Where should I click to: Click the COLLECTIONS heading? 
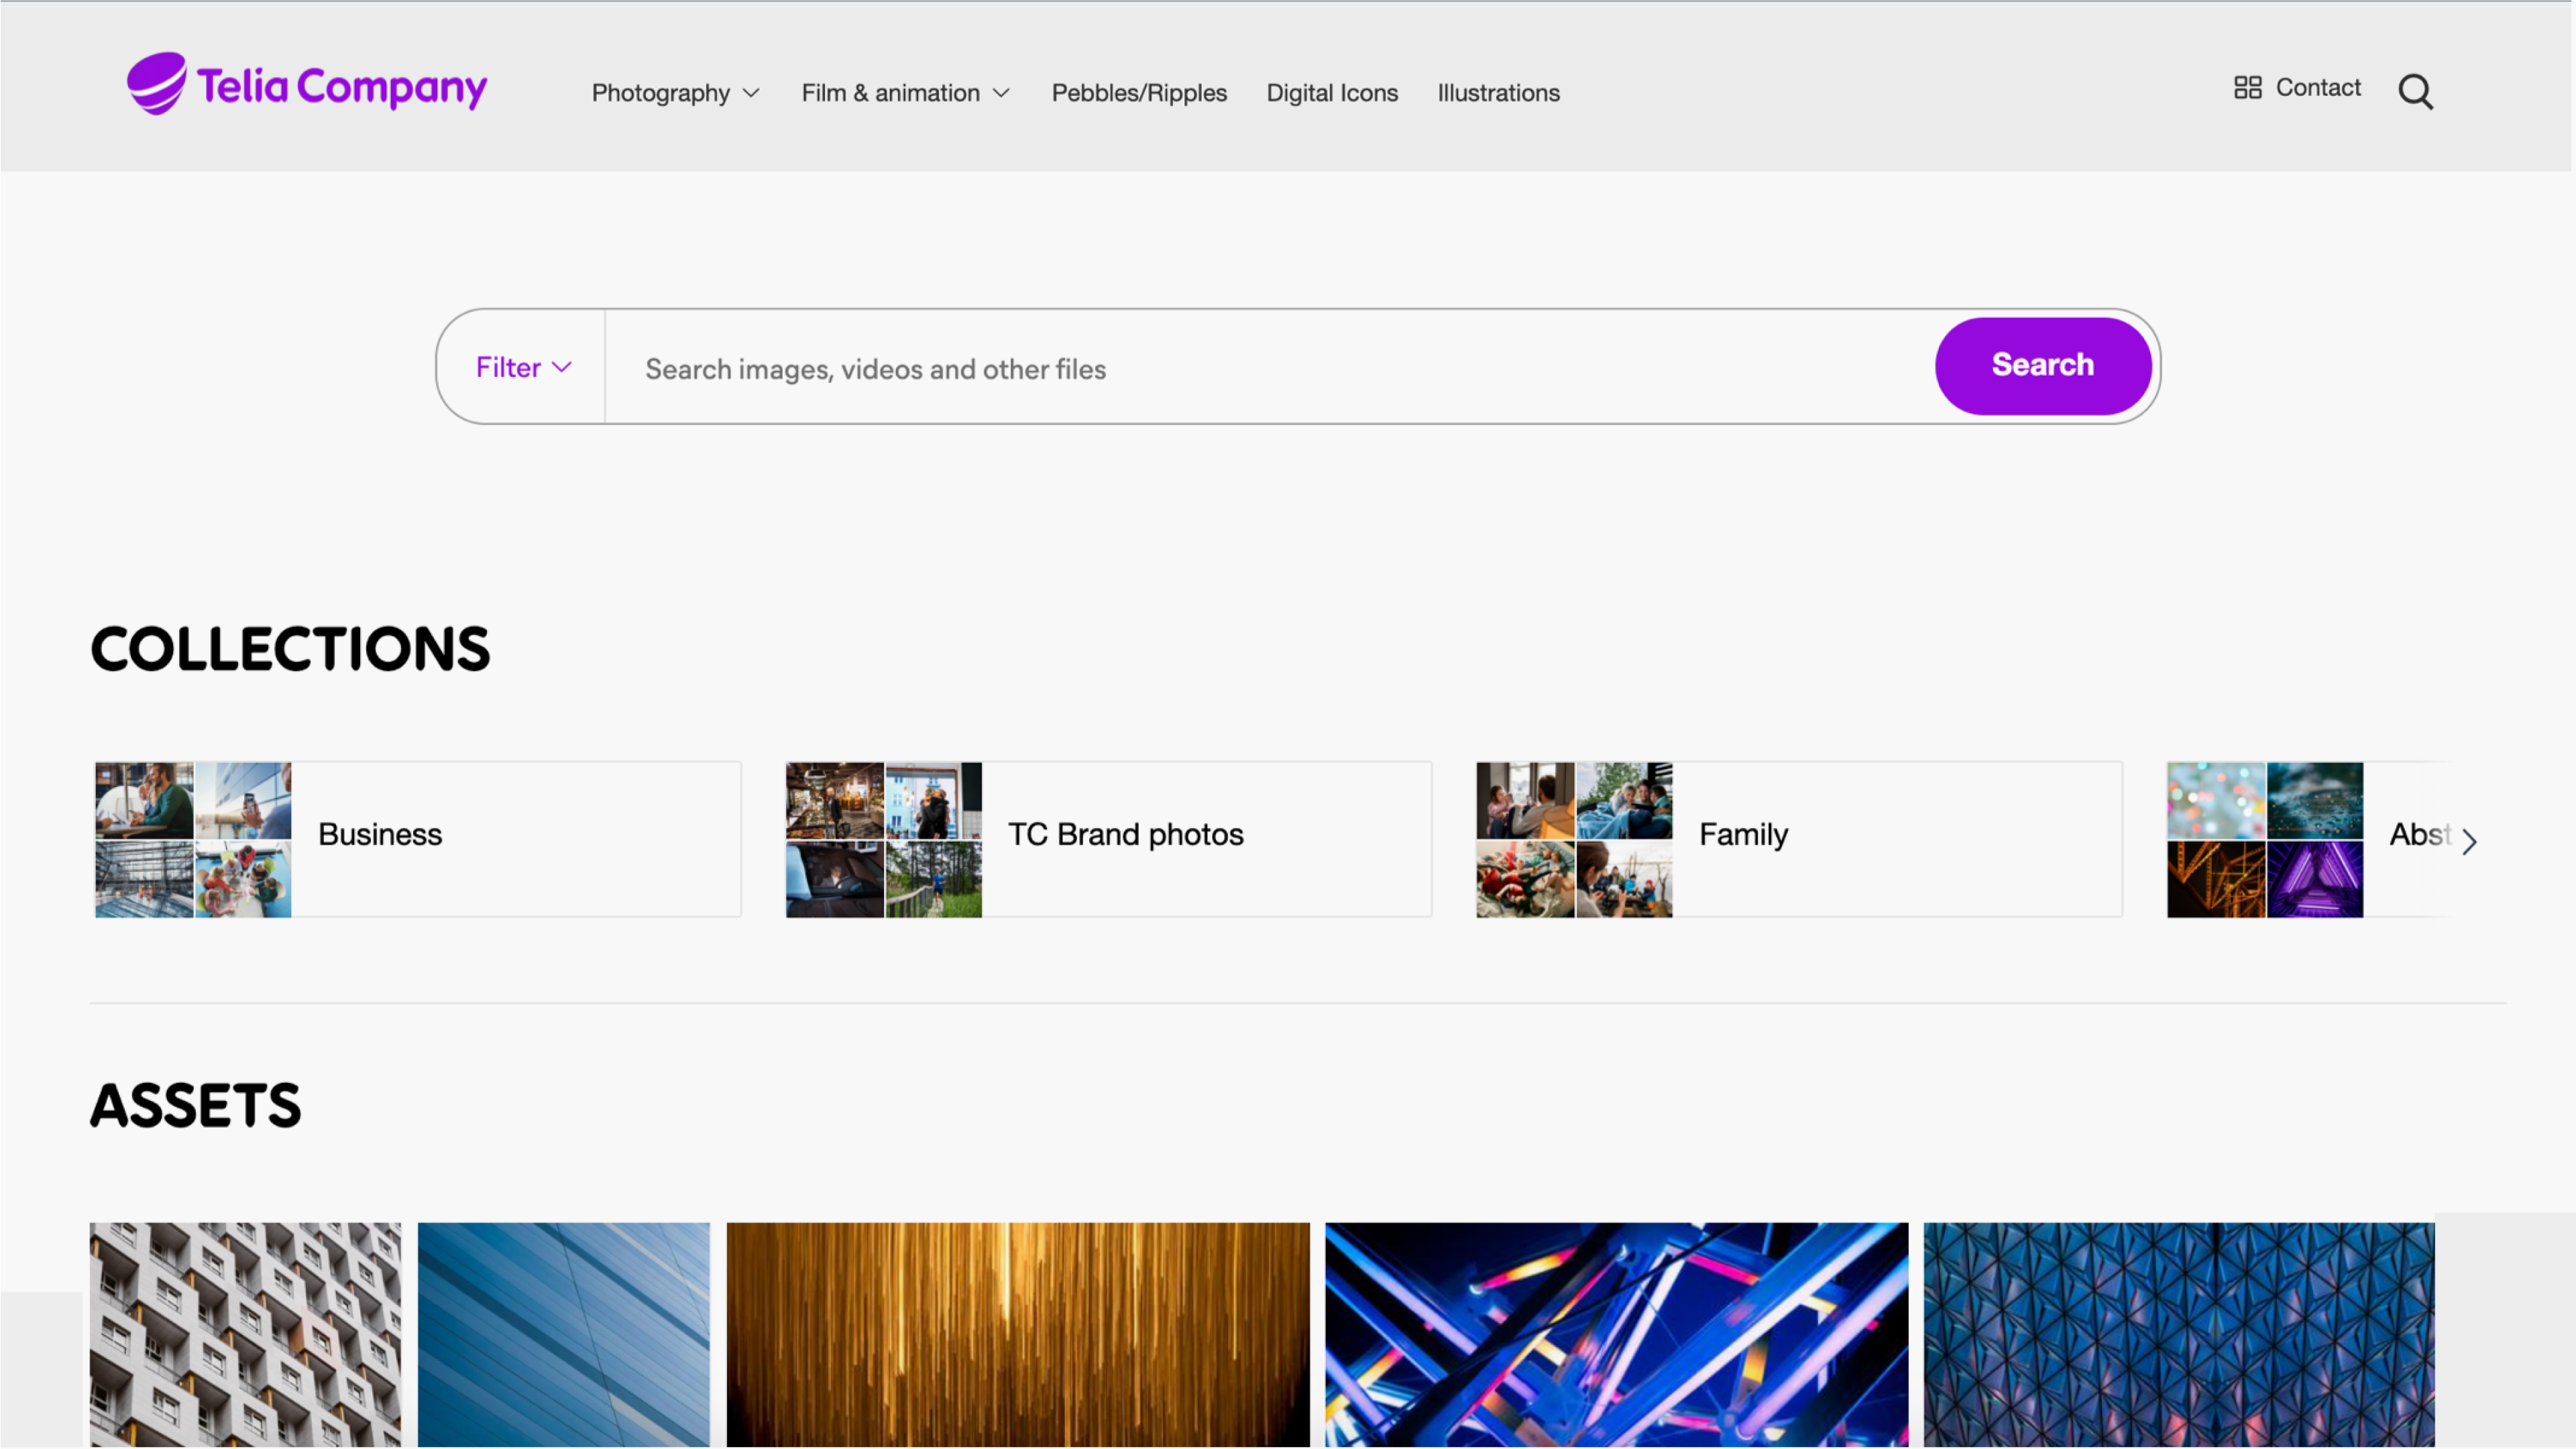coord(290,649)
